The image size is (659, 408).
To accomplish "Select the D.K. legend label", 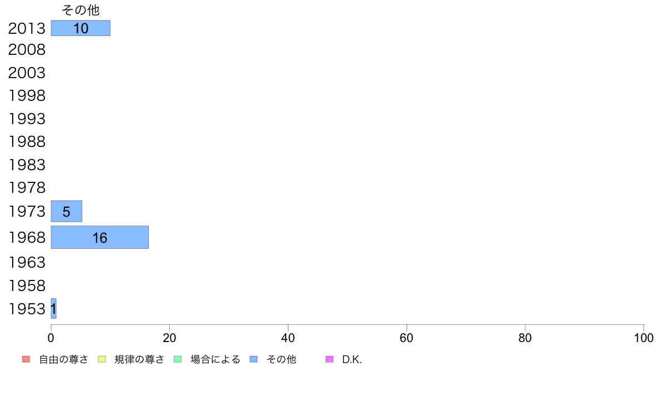I will pos(352,360).
